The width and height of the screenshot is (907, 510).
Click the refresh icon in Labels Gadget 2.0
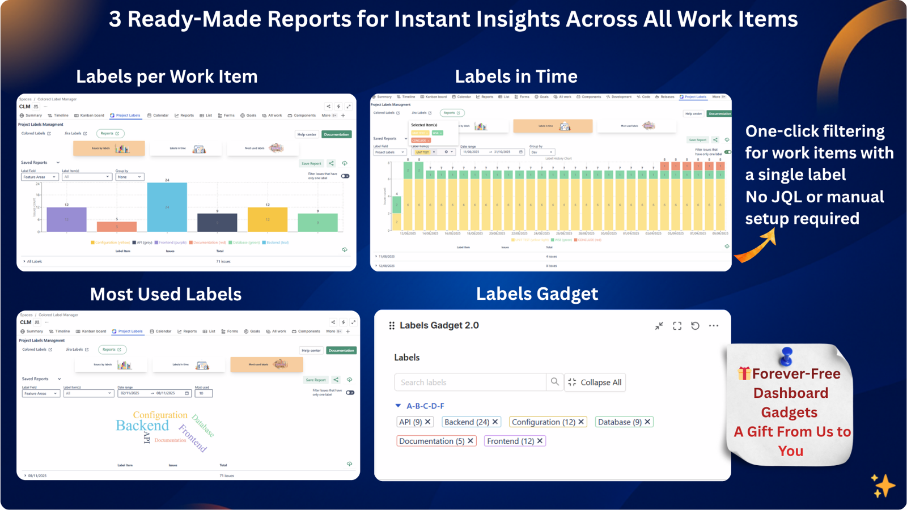pyautogui.click(x=696, y=326)
